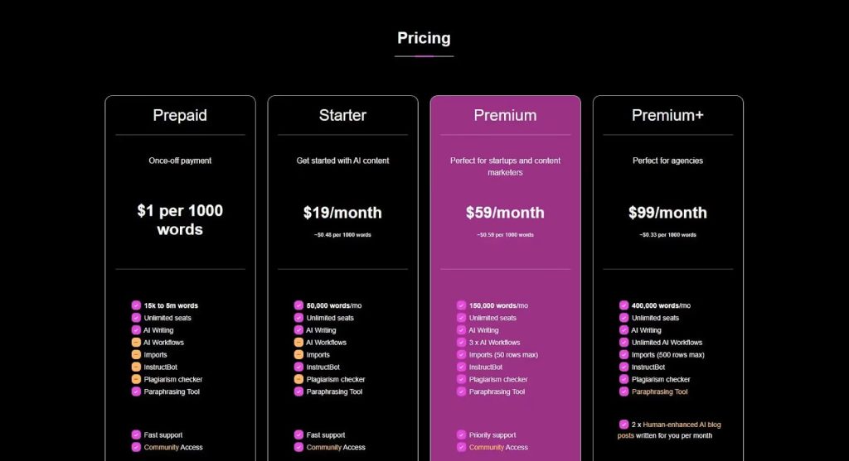849x461 pixels.
Task: Click the minus icon beside Starter Imports
Action: pos(298,355)
